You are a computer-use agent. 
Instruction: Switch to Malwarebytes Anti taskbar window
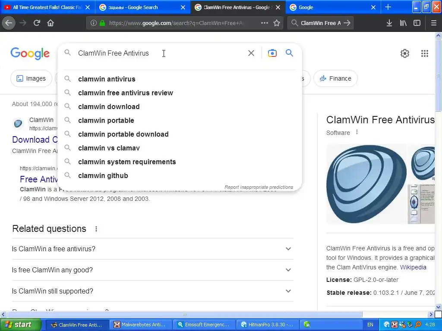pos(140,325)
